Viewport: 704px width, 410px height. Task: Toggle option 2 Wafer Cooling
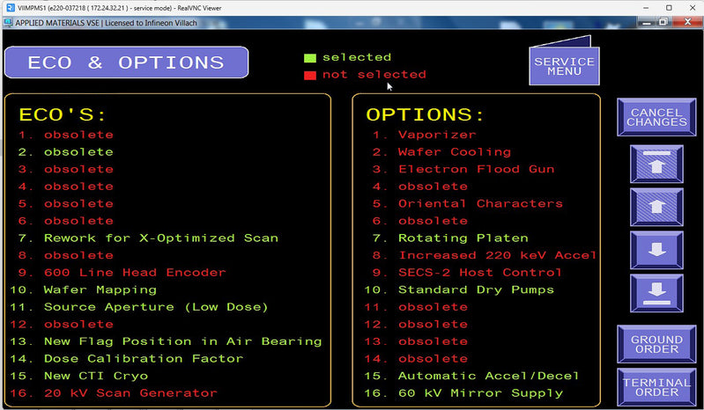(x=441, y=152)
